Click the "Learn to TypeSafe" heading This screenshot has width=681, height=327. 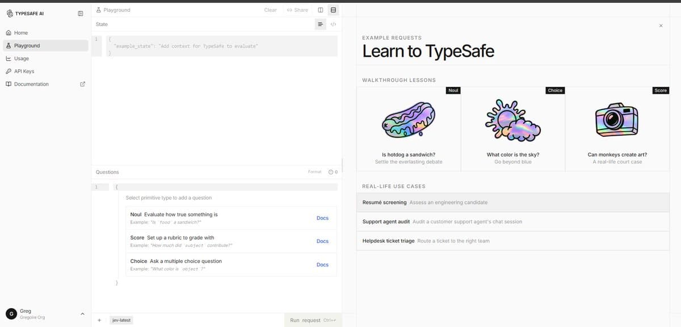[428, 51]
